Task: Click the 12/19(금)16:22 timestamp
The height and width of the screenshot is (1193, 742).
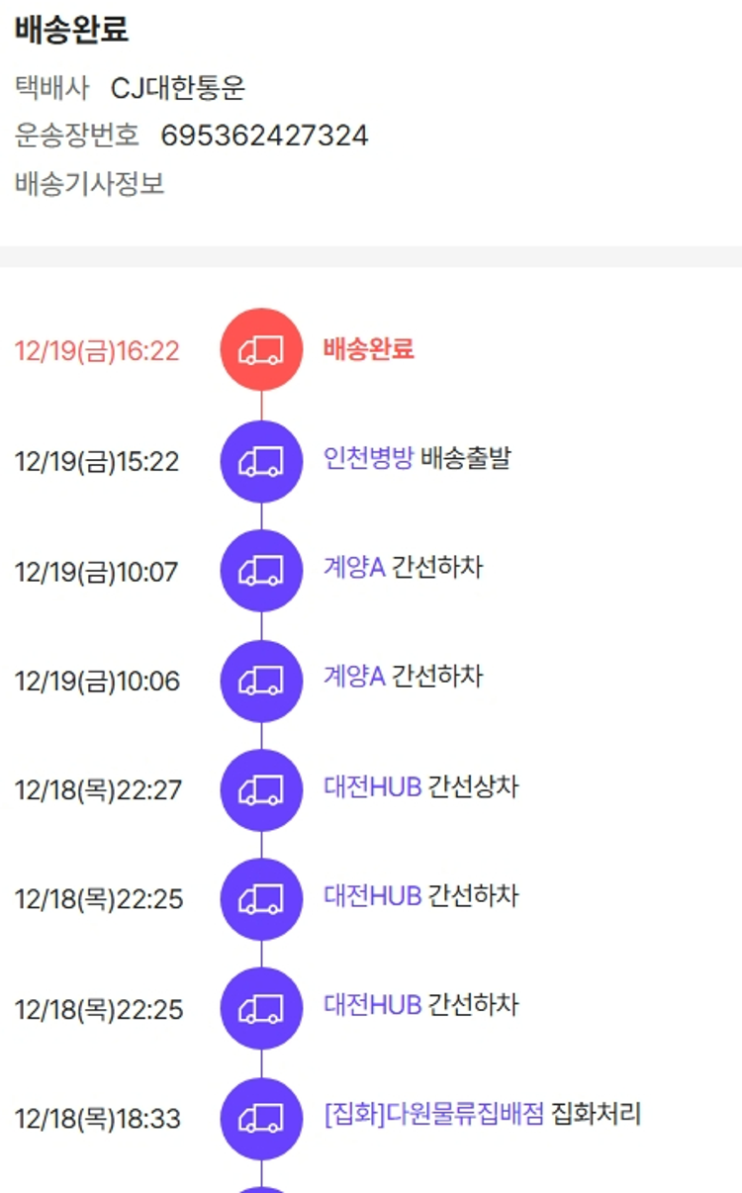Action: coord(97,351)
